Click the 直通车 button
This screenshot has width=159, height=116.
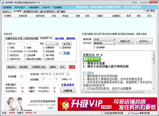click(x=53, y=67)
